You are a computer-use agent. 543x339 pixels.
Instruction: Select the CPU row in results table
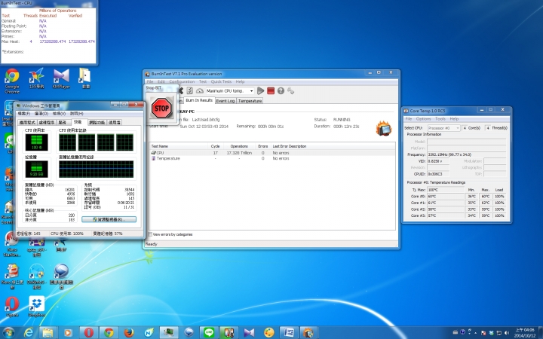(272, 152)
